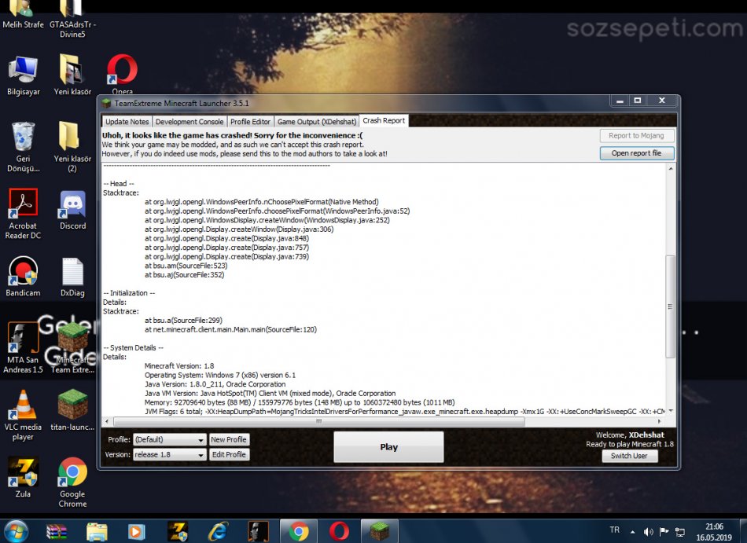Open the DxDiag text file icon
This screenshot has width=747, height=543.
click(x=72, y=277)
